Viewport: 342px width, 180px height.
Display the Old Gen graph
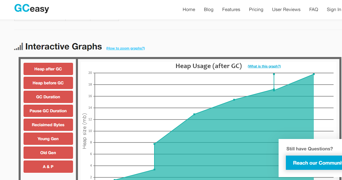pyautogui.click(x=48, y=153)
